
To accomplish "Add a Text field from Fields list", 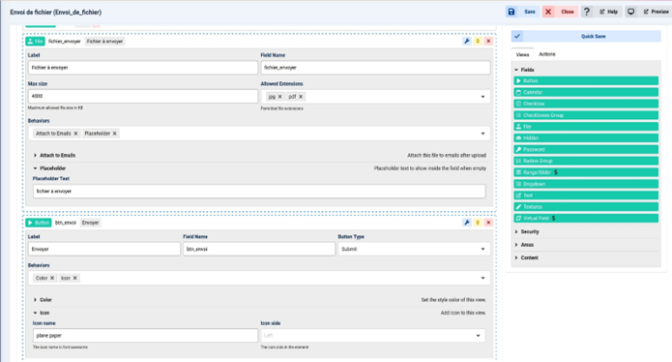I will [x=586, y=196].
